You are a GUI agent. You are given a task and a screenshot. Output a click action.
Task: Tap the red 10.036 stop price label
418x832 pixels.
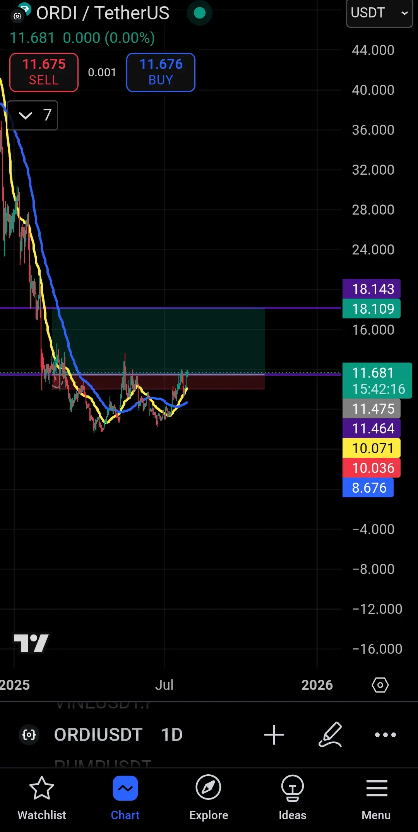point(372,468)
